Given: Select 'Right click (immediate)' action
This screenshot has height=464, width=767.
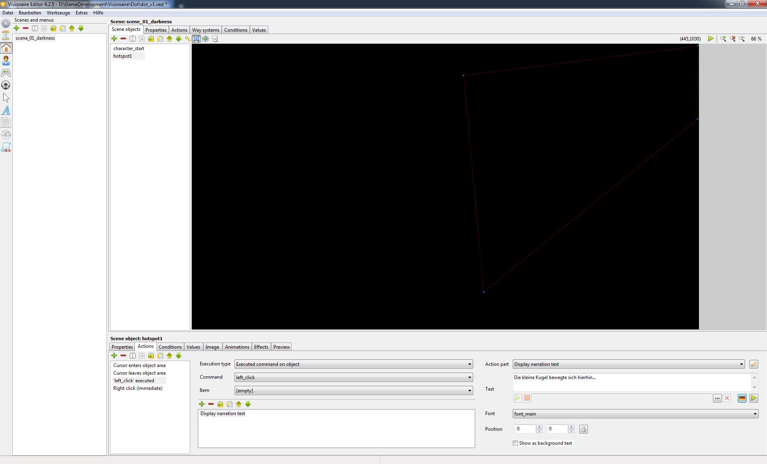Looking at the screenshot, I should tap(138, 388).
